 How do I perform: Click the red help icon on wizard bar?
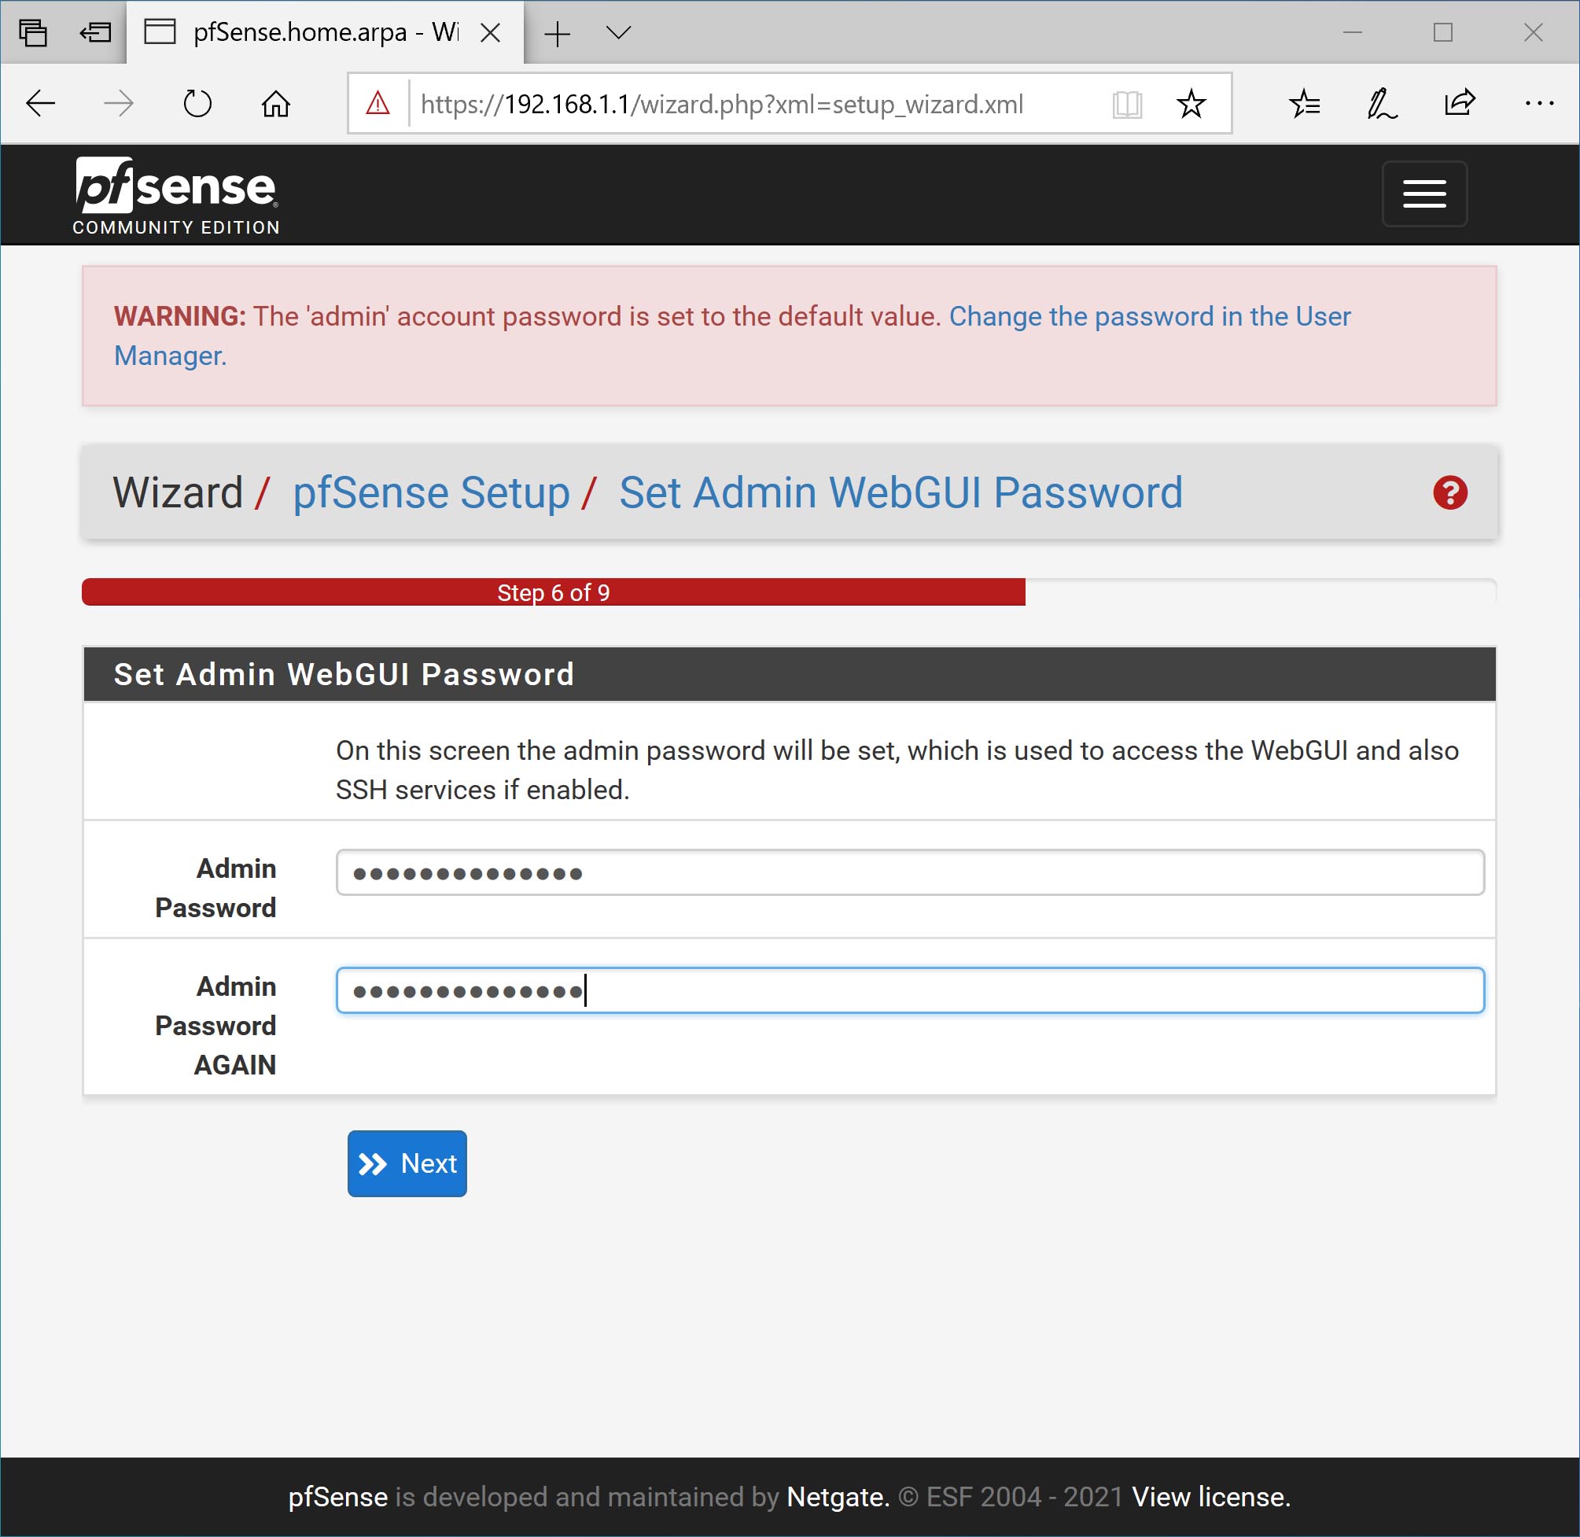[x=1449, y=493]
